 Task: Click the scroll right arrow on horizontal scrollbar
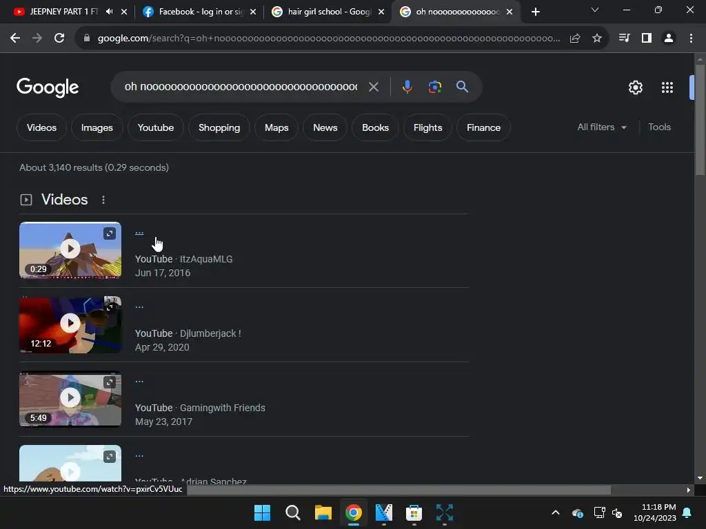click(x=688, y=490)
